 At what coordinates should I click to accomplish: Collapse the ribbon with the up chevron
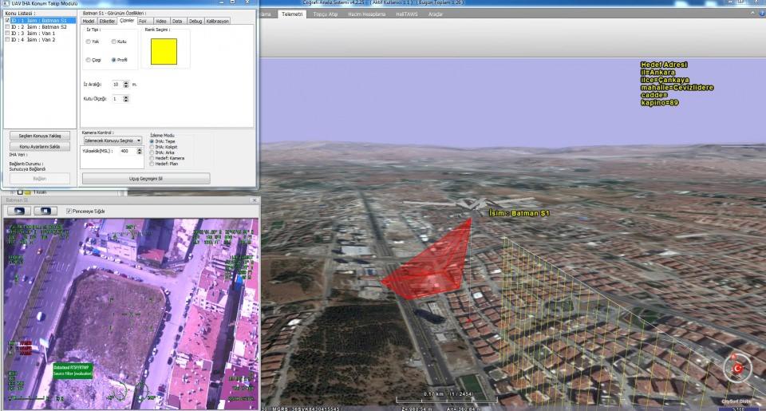click(x=752, y=14)
